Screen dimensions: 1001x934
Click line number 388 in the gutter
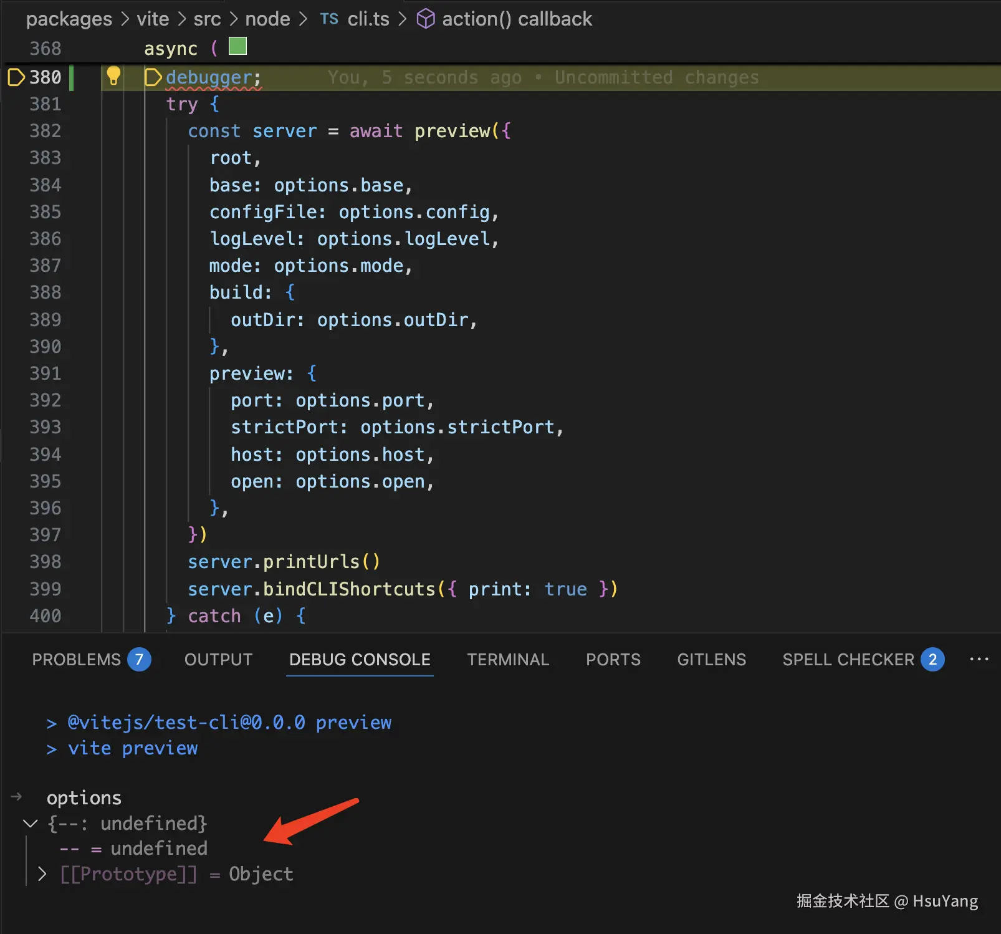45,292
